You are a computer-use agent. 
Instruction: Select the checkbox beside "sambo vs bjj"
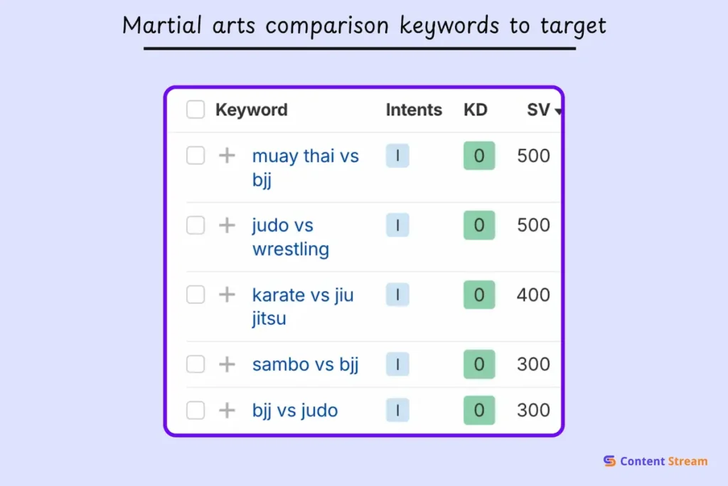coord(195,364)
